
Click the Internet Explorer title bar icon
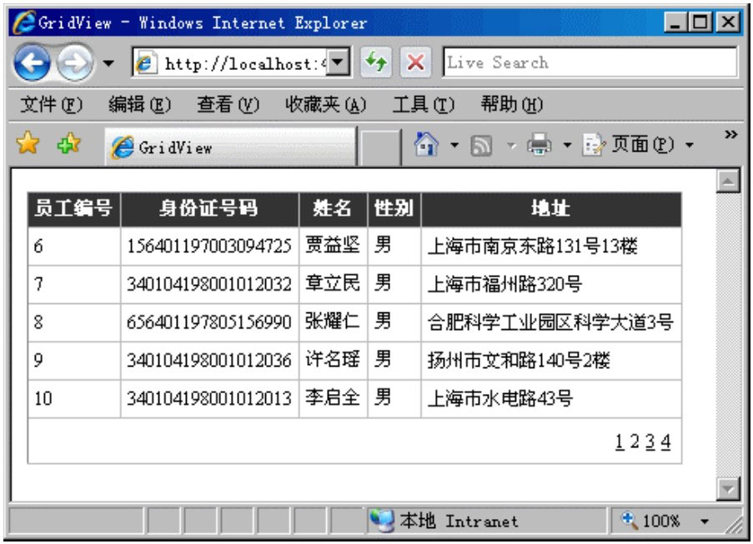24,22
